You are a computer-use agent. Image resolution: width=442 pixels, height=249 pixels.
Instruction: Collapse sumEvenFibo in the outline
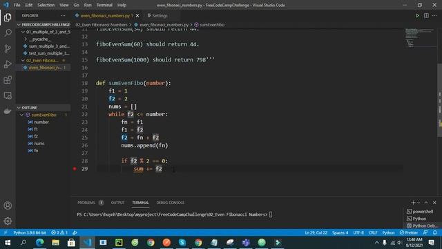coord(21,115)
